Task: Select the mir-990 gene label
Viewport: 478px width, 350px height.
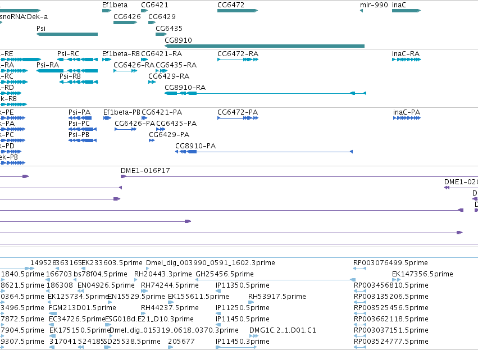Action: click(374, 5)
